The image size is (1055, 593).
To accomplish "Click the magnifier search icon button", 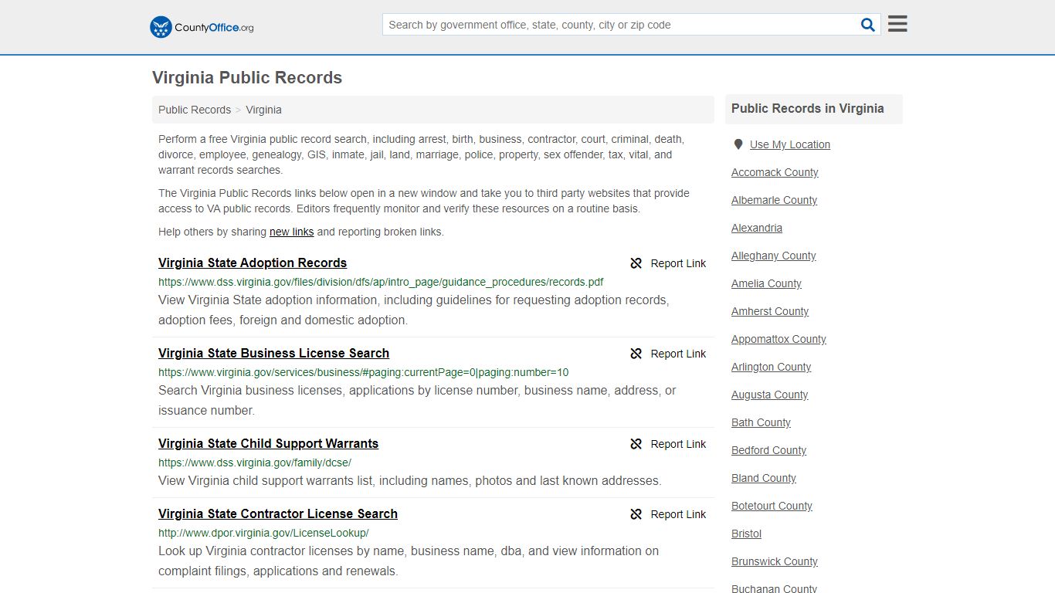I will click(x=868, y=25).
